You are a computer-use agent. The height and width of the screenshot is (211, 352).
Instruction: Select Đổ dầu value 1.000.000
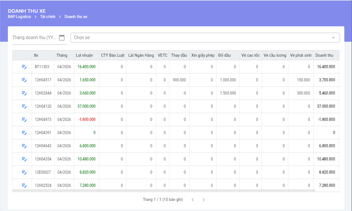point(228,80)
